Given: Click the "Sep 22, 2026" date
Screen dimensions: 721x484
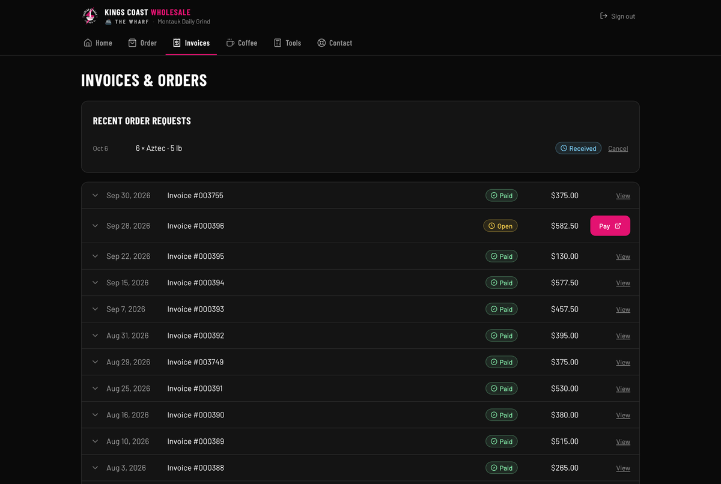Looking at the screenshot, I should point(129,256).
